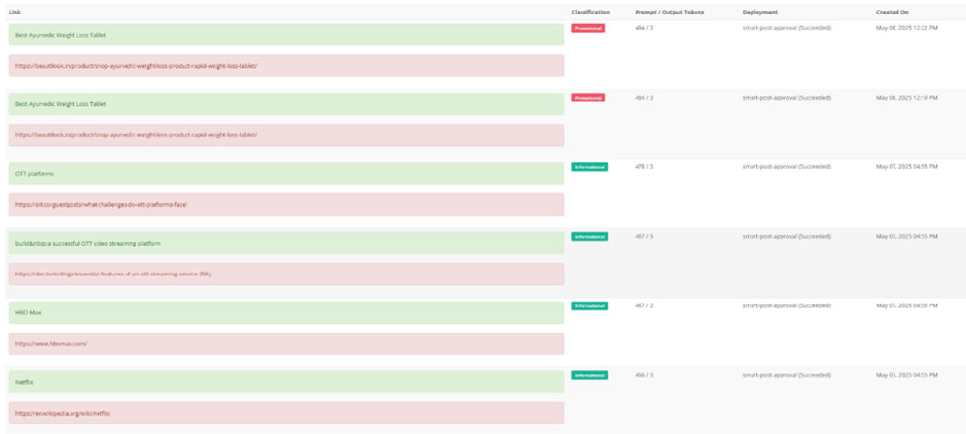This screenshot has width=966, height=434.
Task: Click the 478 / 3 token count
Action: 644,166
